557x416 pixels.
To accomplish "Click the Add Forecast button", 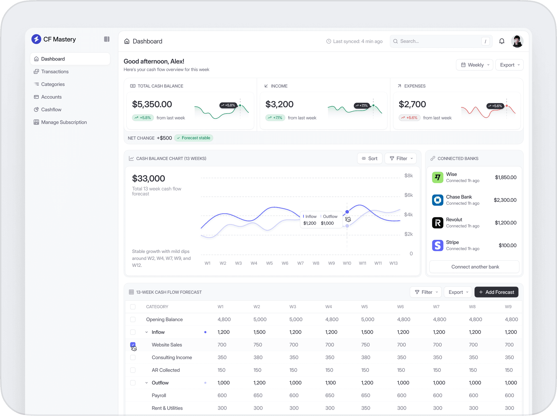I will pyautogui.click(x=496, y=292).
